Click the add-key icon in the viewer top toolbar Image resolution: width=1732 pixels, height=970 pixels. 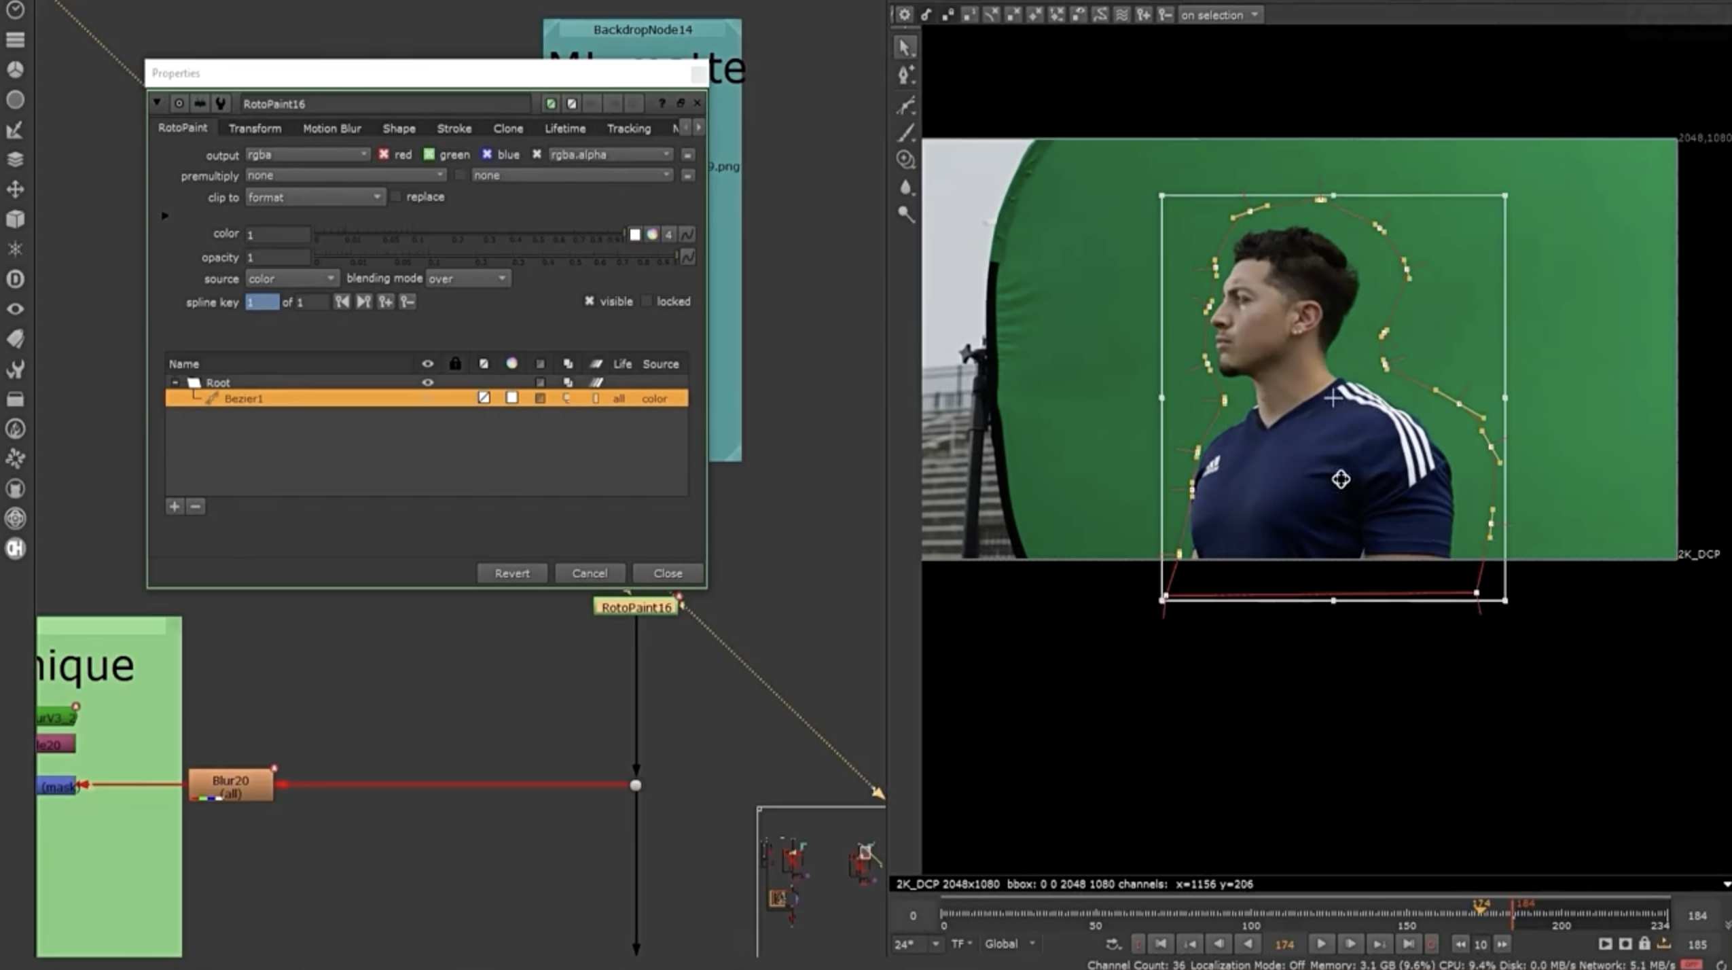[1144, 14]
